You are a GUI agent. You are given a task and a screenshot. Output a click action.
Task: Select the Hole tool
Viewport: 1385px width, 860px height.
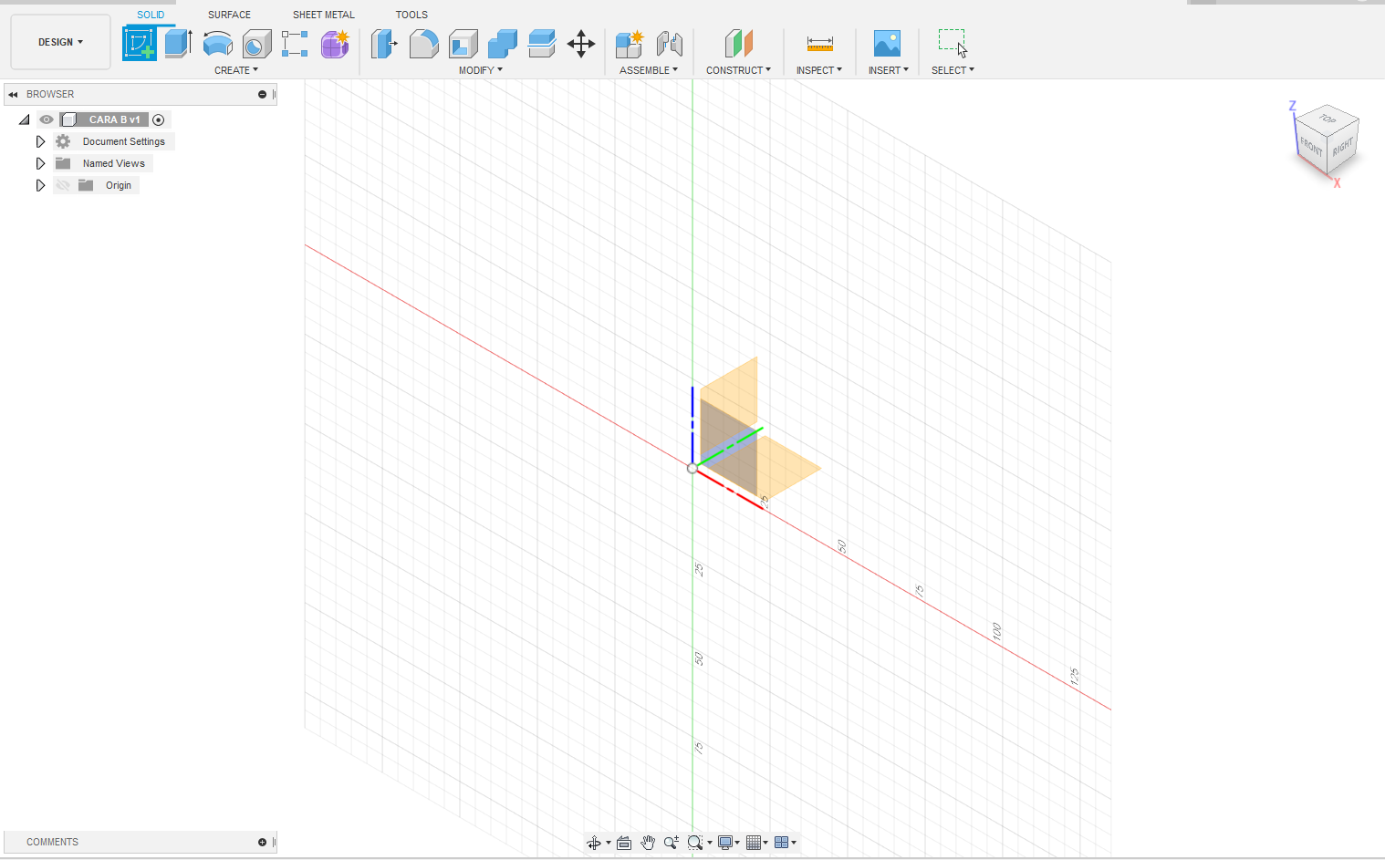256,44
